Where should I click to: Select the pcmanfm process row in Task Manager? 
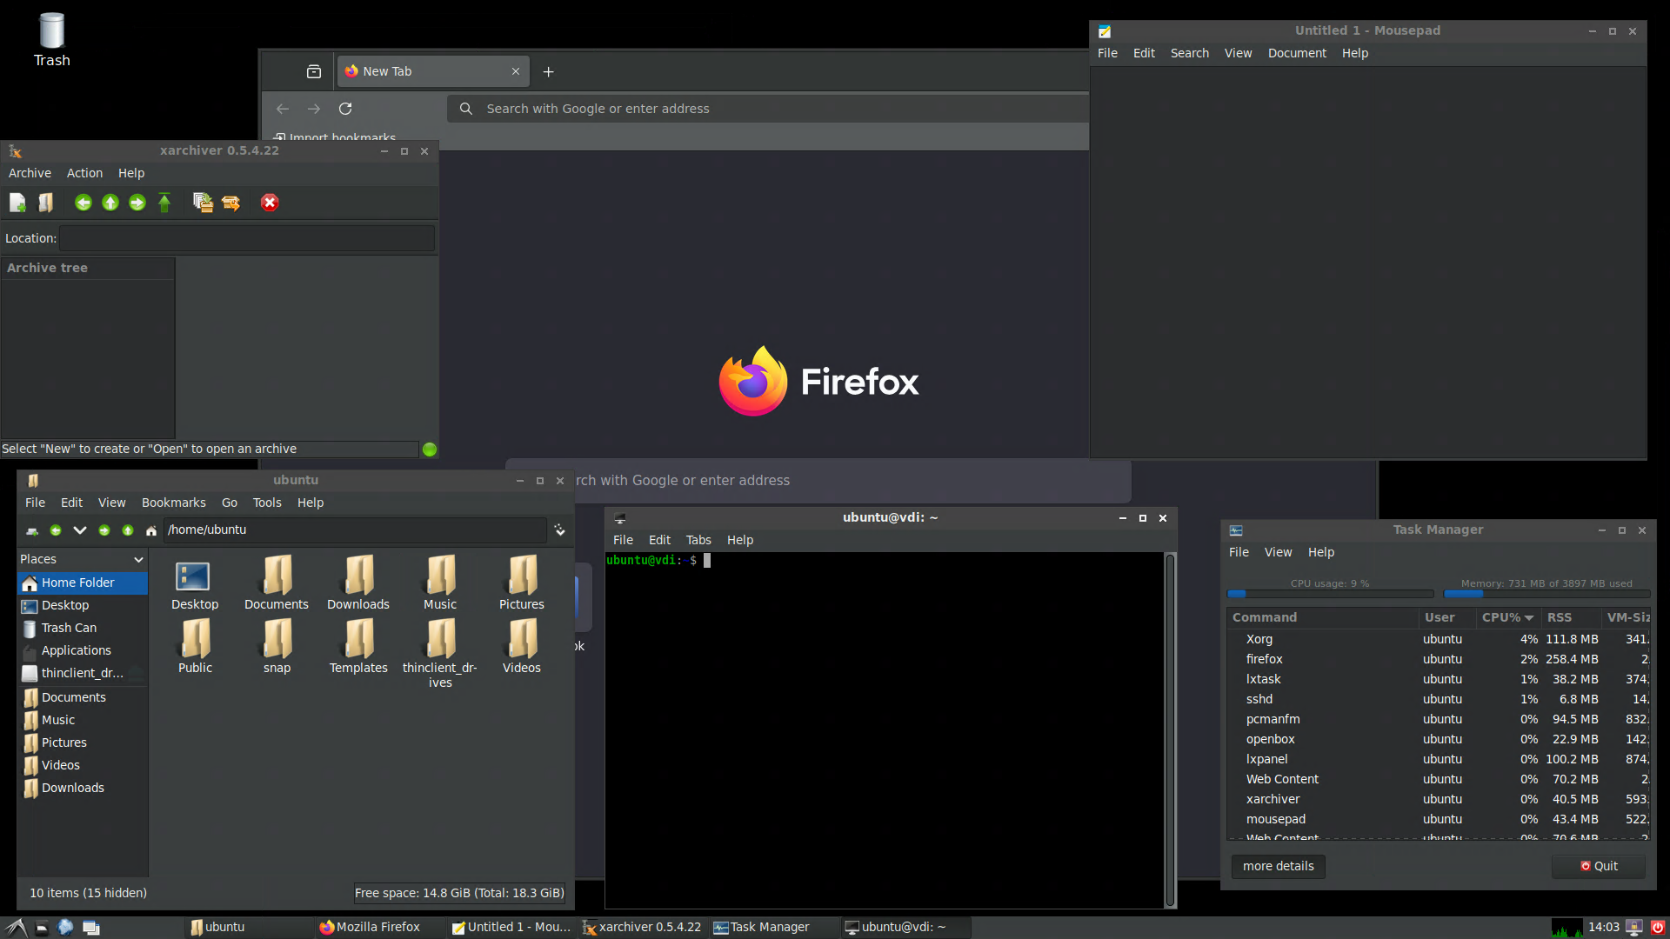tap(1439, 719)
